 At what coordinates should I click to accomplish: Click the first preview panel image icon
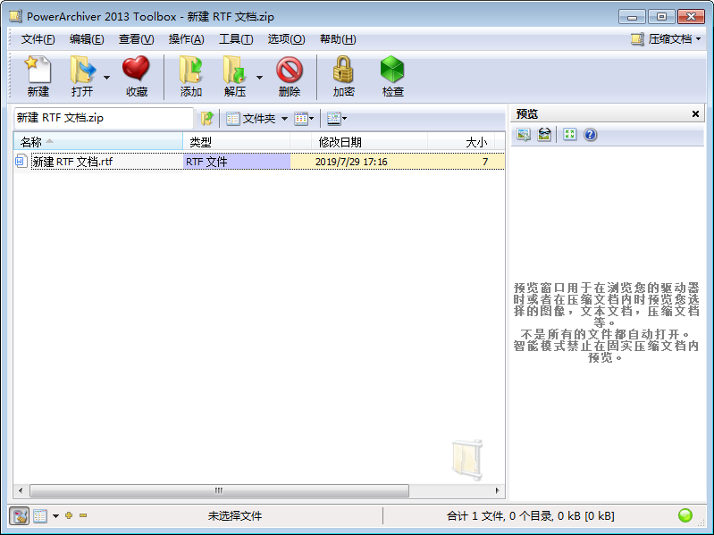point(524,135)
